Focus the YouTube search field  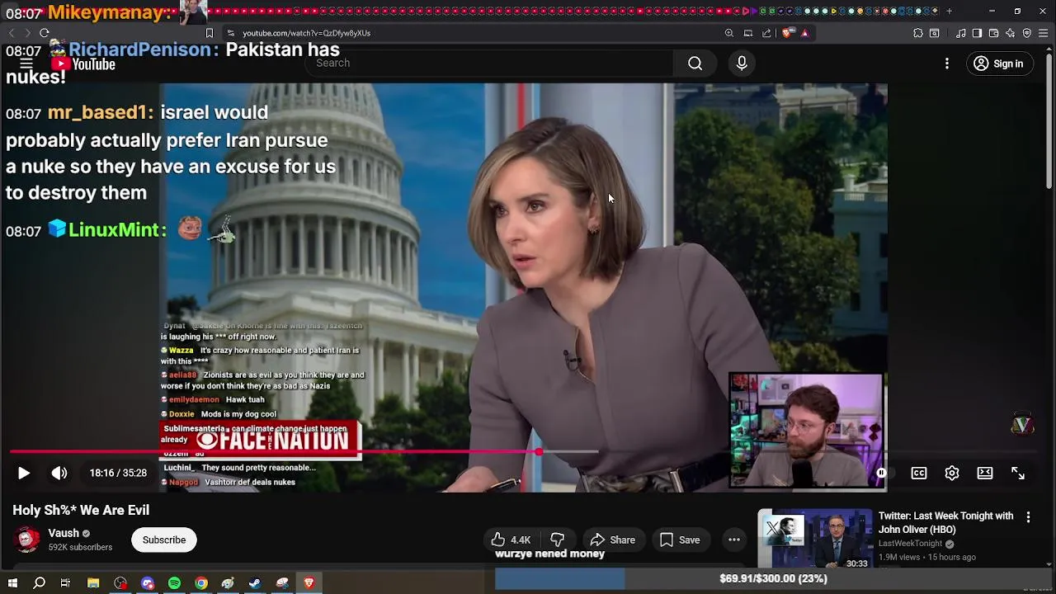click(491, 64)
